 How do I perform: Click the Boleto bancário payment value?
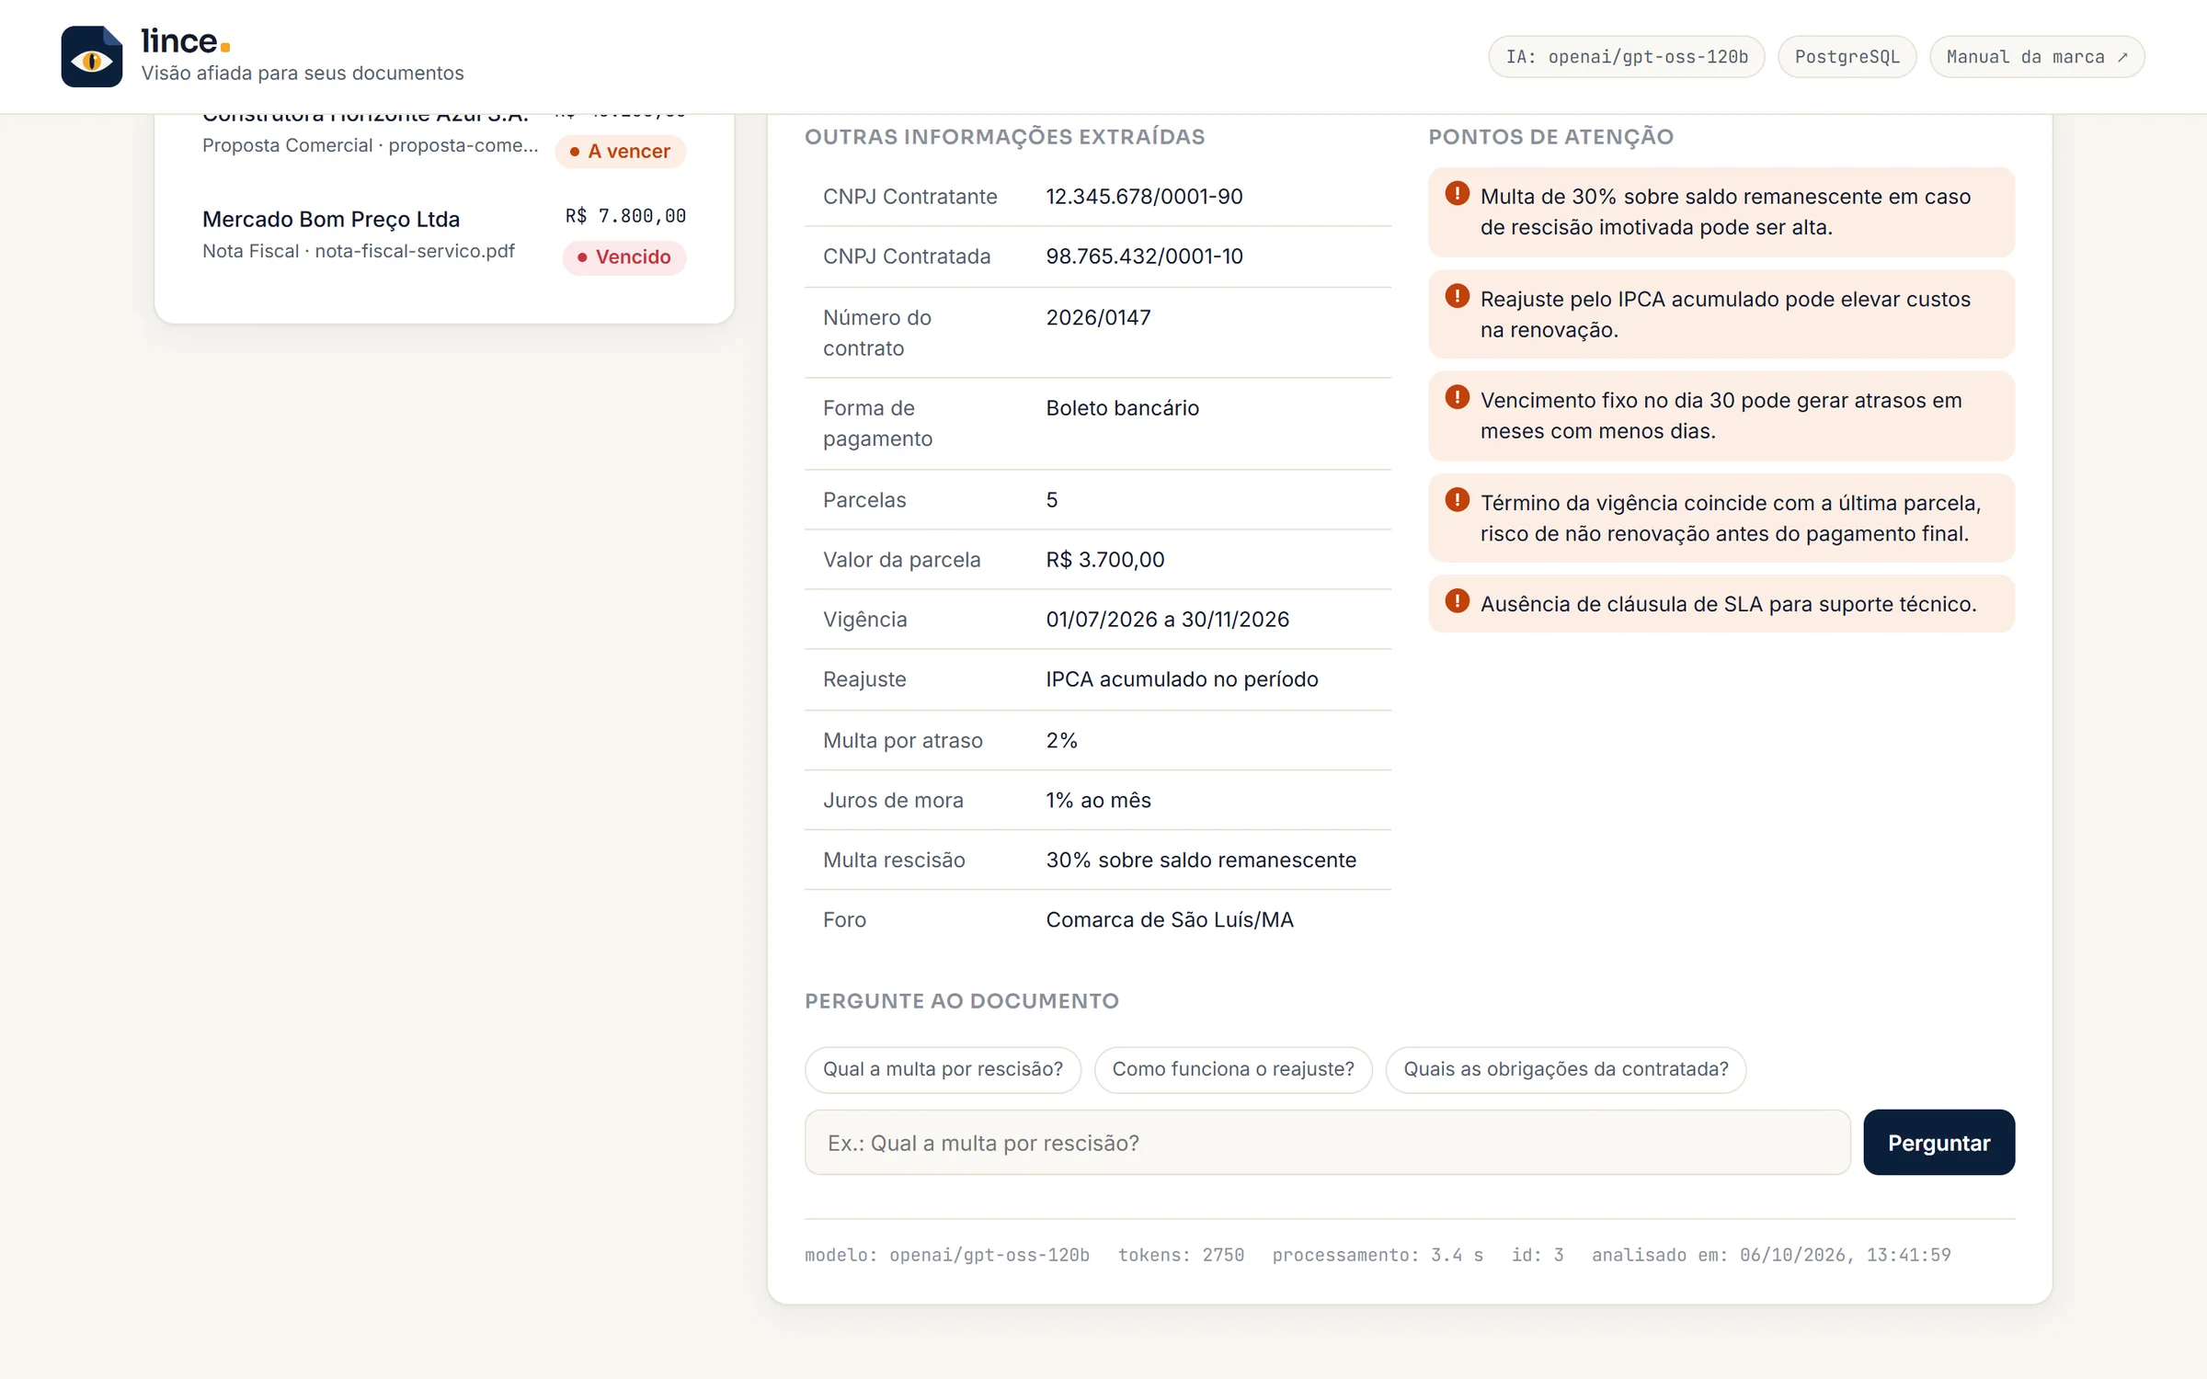click(x=1122, y=408)
